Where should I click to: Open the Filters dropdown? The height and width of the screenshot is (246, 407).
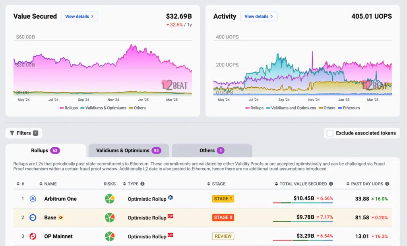click(24, 133)
